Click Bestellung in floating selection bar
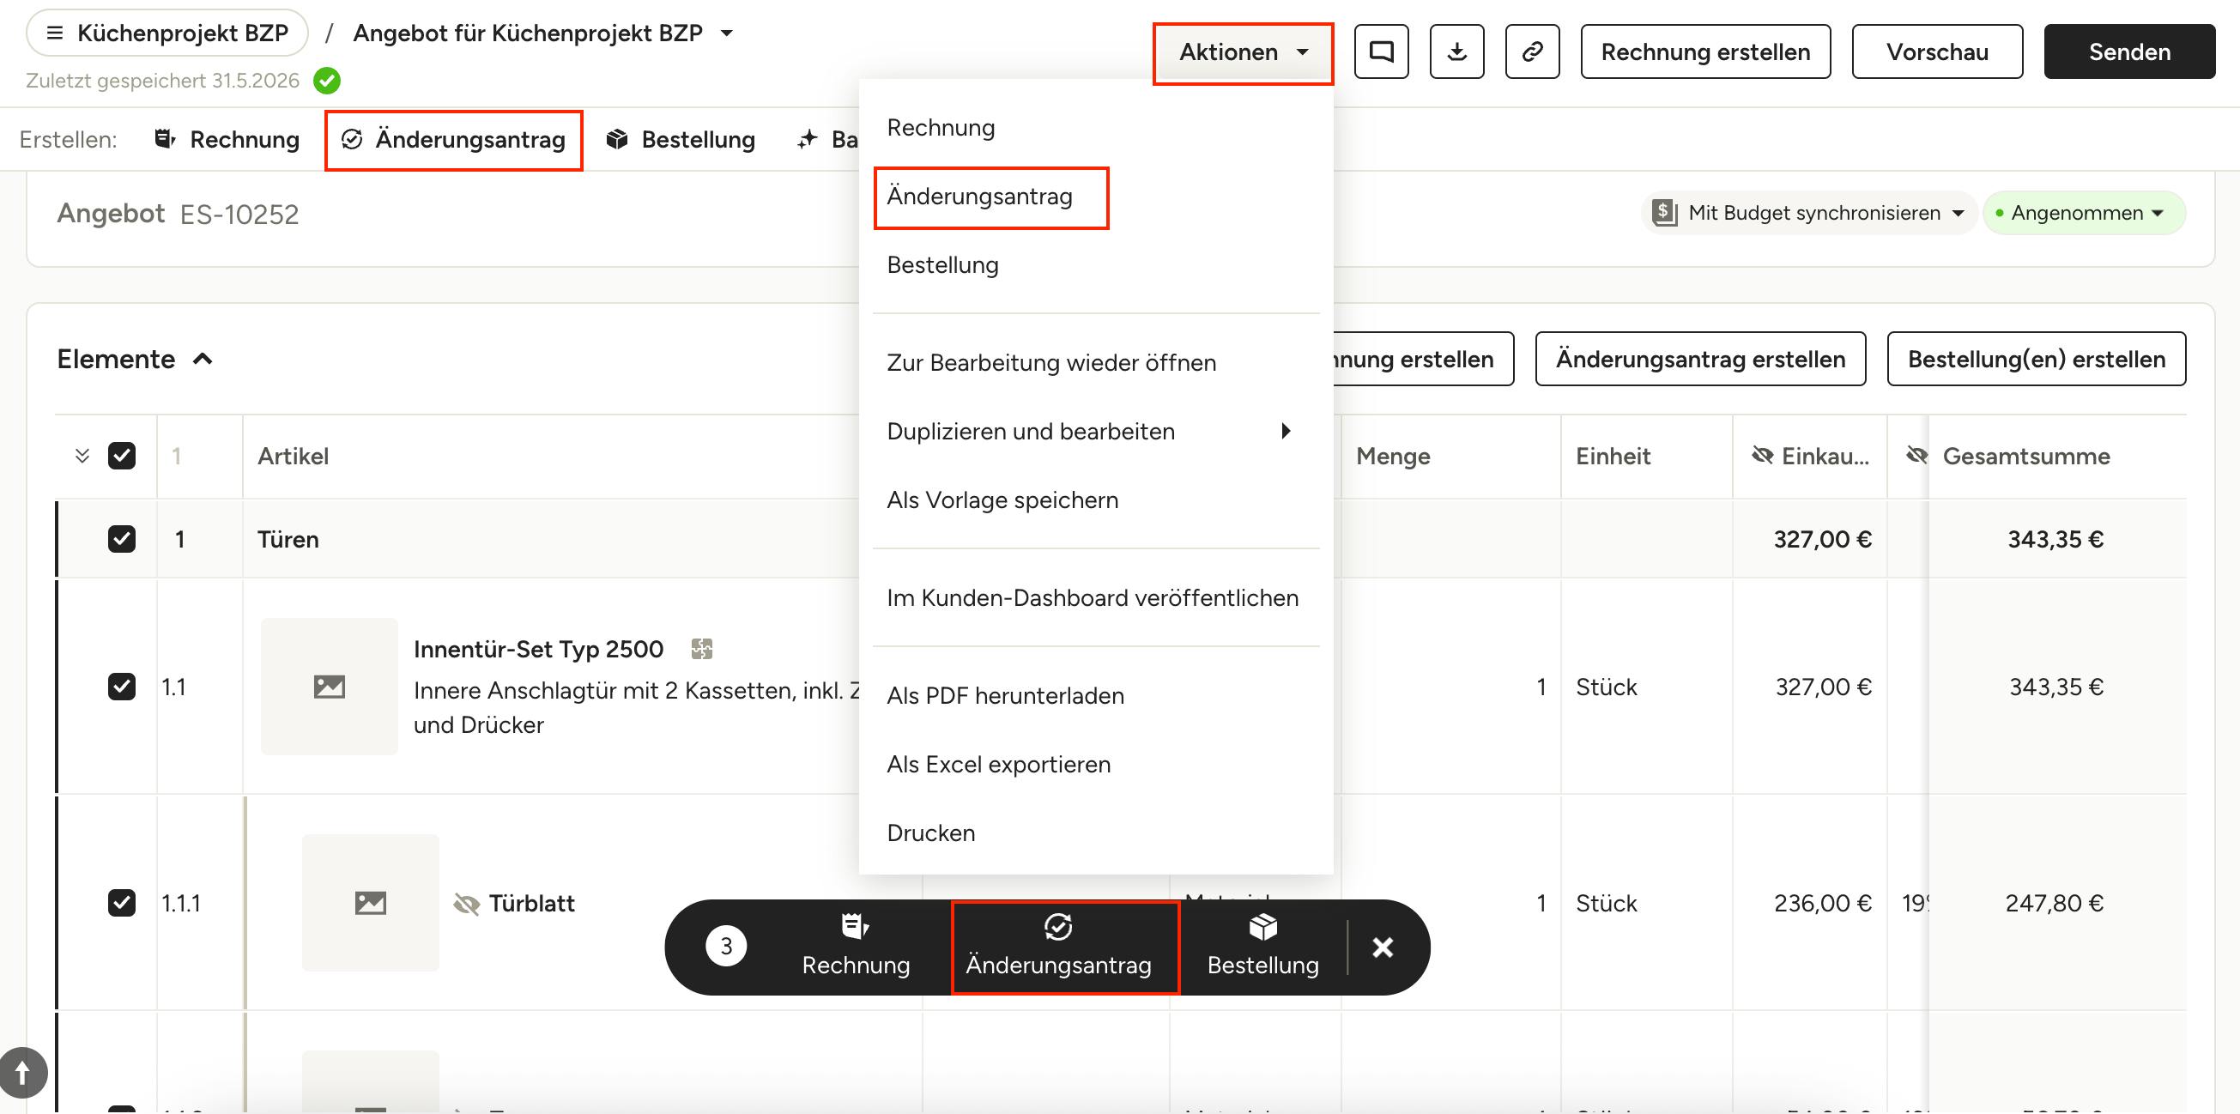The height and width of the screenshot is (1114, 2240). [1262, 947]
